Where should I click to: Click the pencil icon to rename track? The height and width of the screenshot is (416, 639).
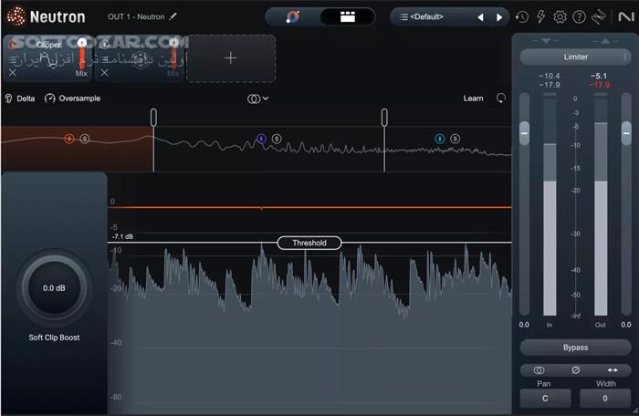pos(173,16)
